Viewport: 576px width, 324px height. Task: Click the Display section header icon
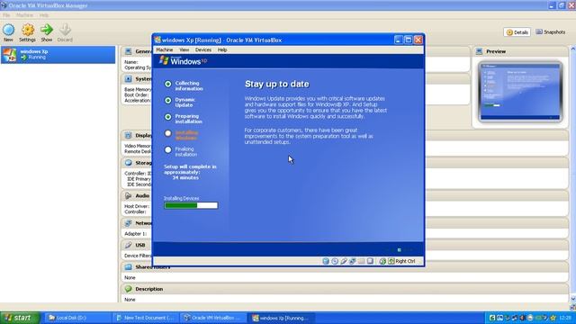[128, 135]
